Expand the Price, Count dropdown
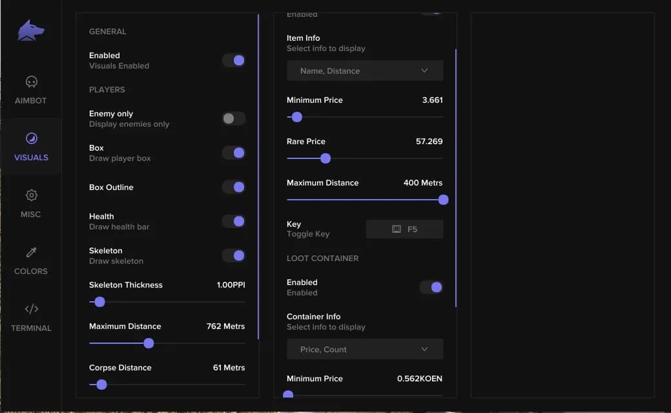Viewport: 671px width, 413px height. tap(365, 349)
